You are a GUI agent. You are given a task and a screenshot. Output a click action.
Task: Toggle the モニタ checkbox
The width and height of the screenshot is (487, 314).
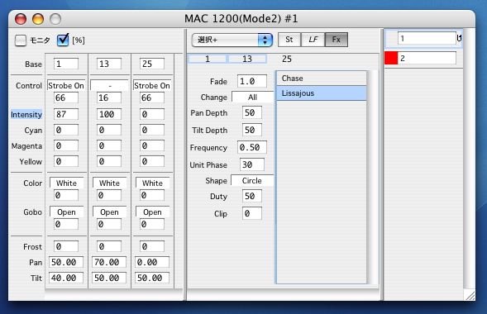pos(21,40)
